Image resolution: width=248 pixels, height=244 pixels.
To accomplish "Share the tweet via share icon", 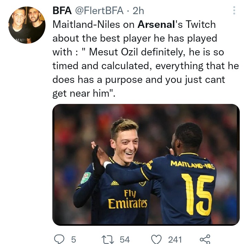I will (x=205, y=239).
